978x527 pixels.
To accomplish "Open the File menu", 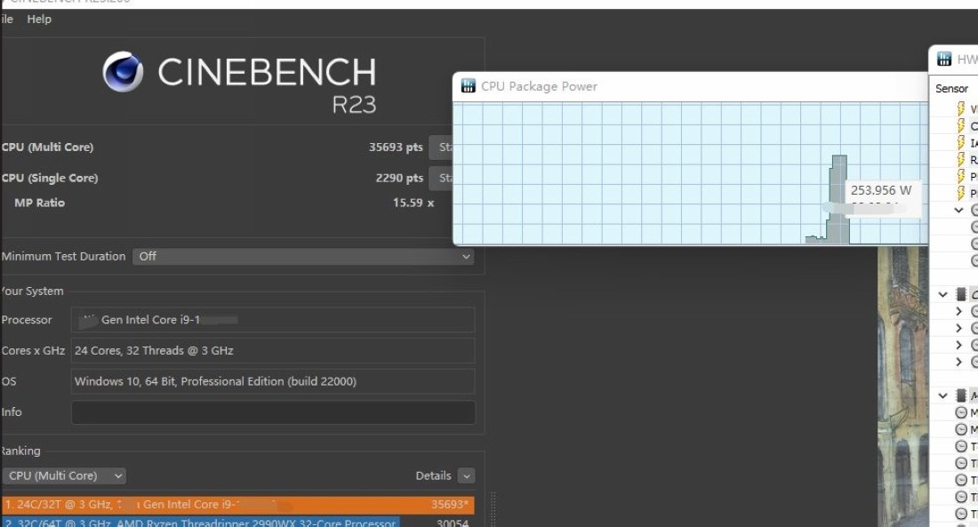I will tap(7, 19).
